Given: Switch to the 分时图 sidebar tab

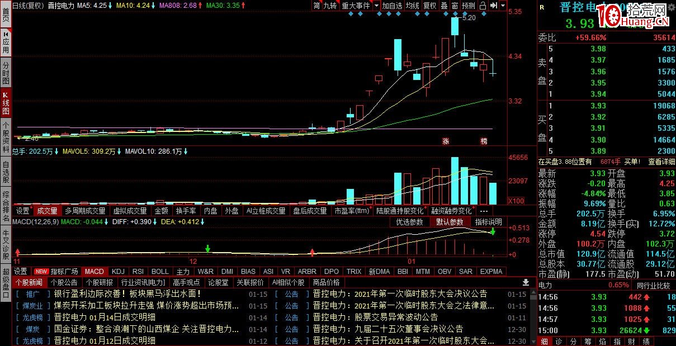Looking at the screenshot, I should [6, 73].
